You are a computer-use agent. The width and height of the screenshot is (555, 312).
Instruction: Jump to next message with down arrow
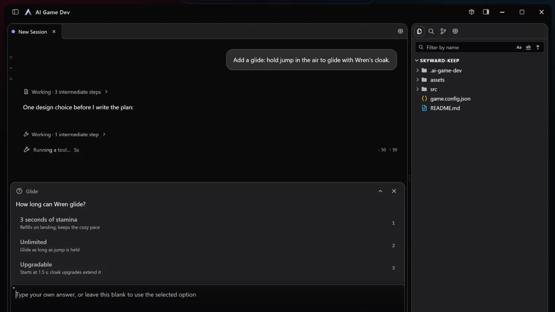(11, 78)
